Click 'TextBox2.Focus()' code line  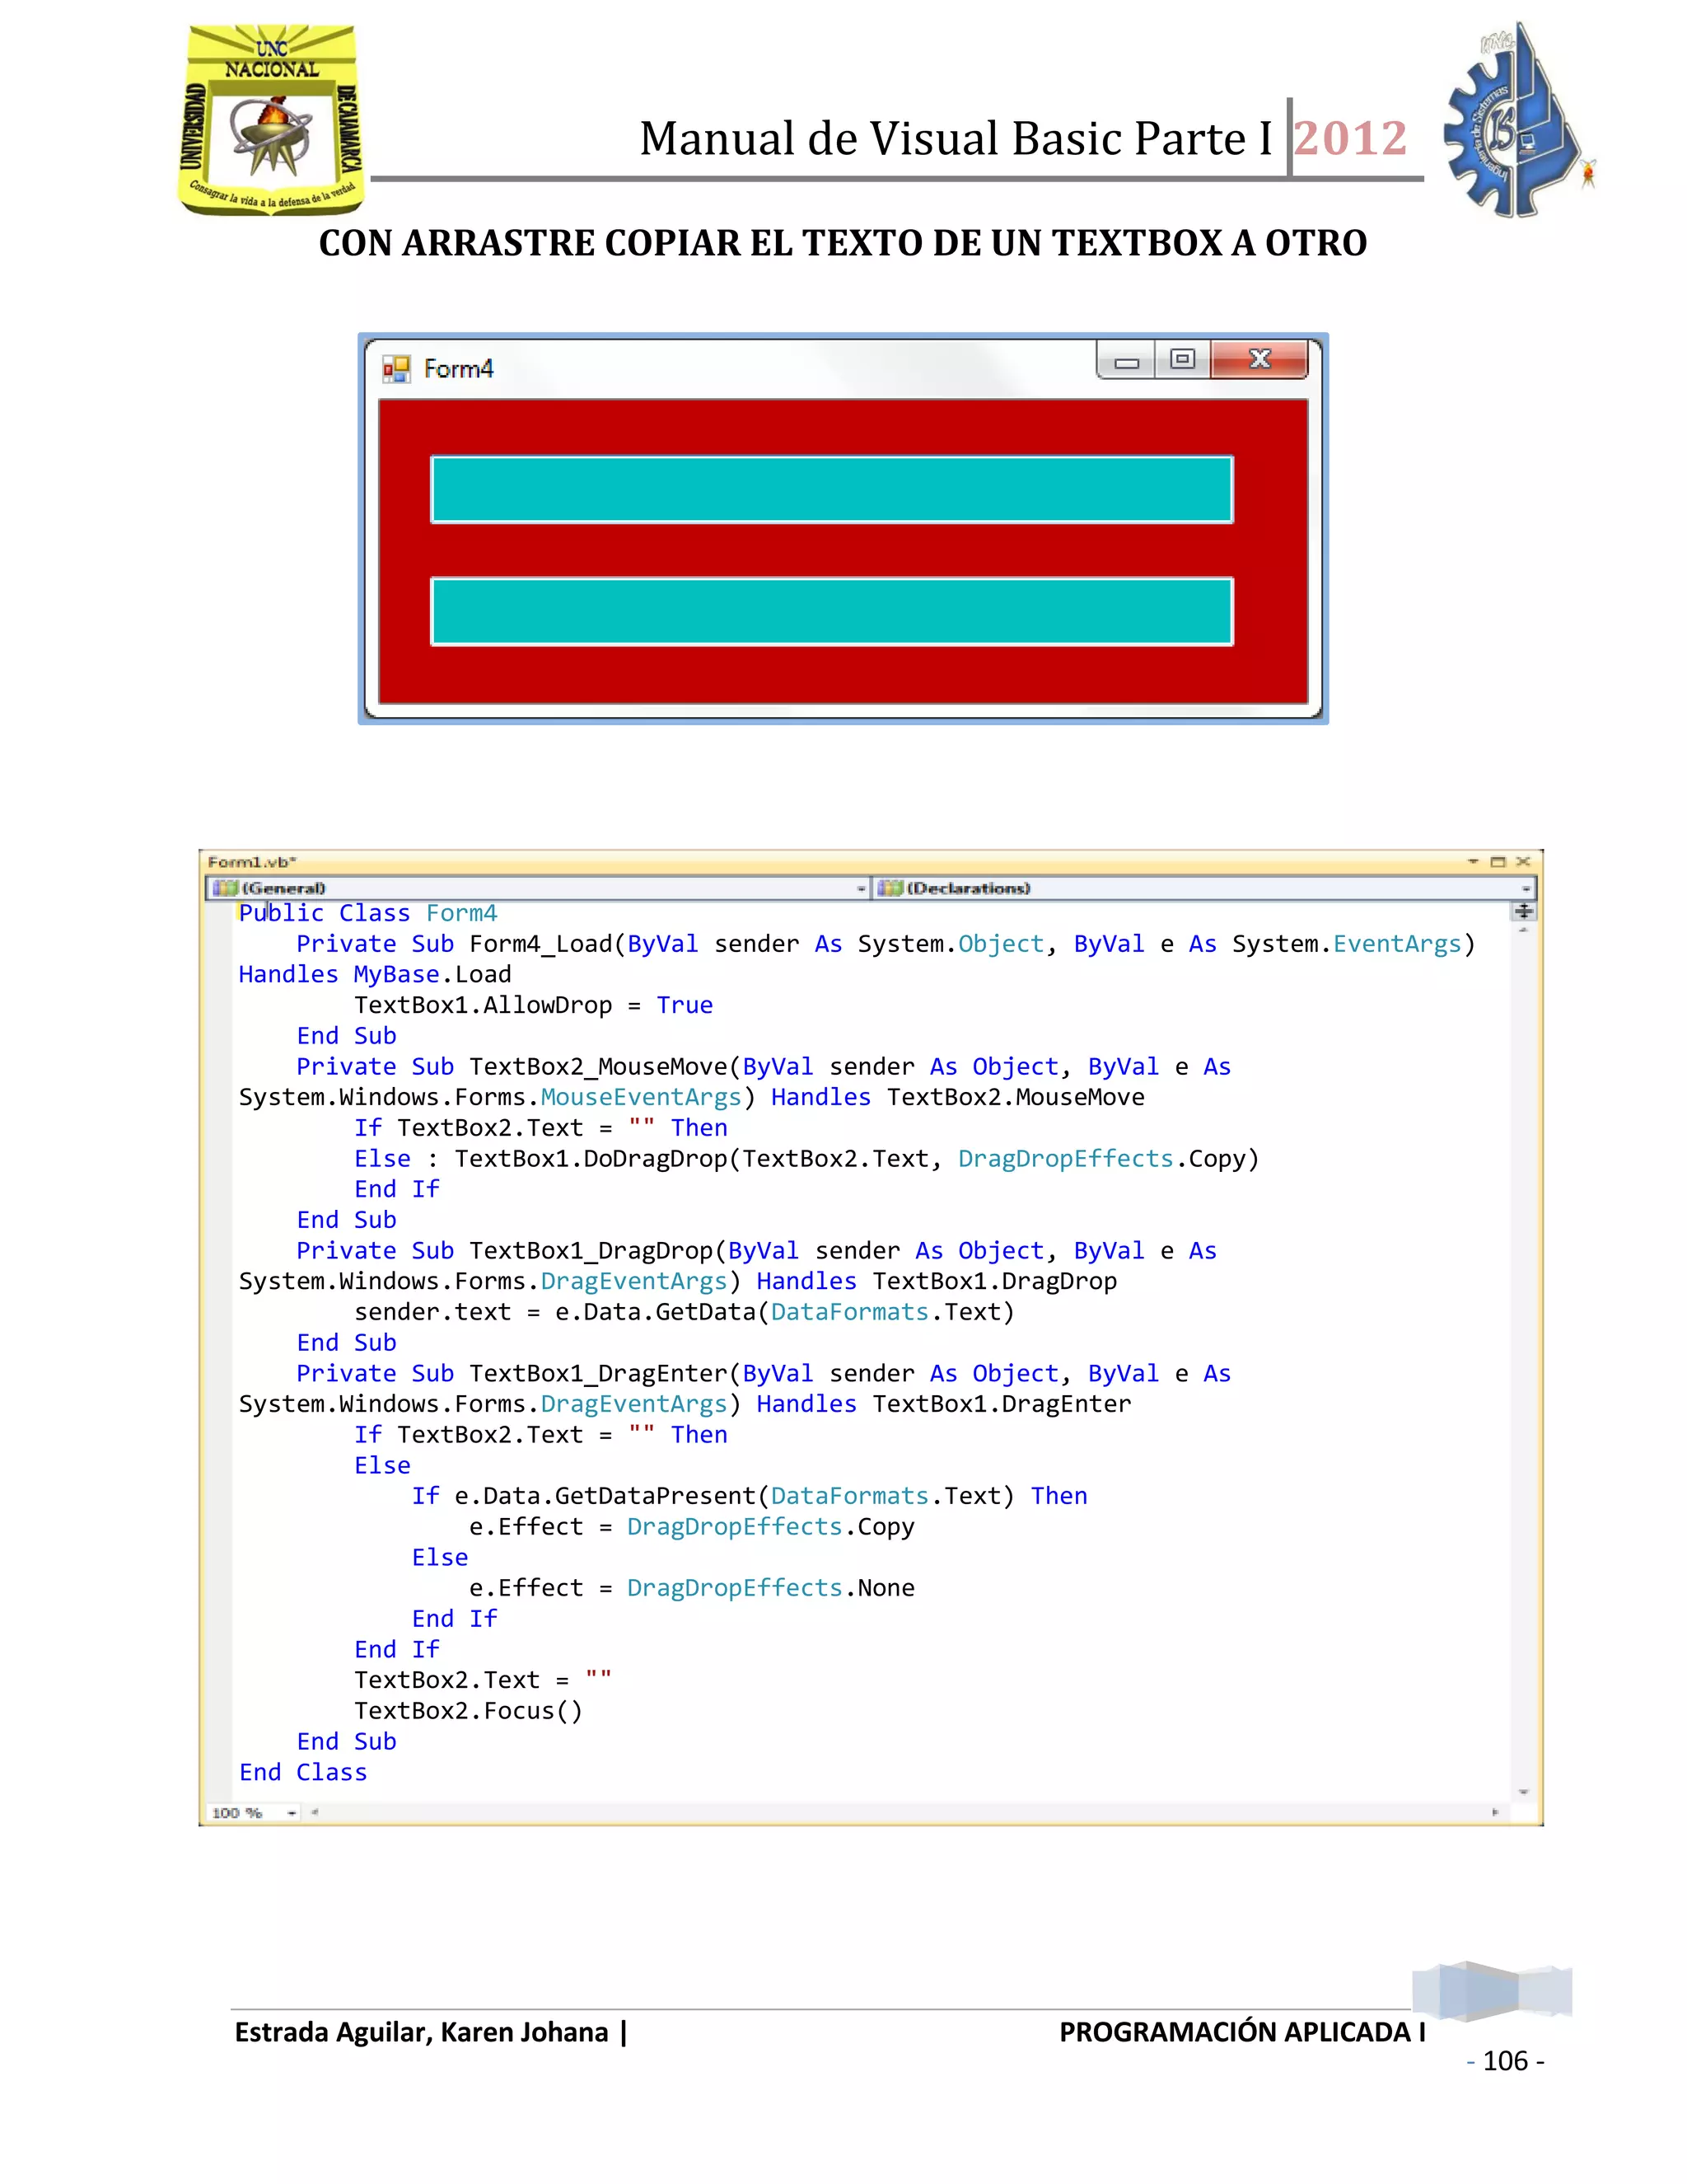[x=468, y=1711]
